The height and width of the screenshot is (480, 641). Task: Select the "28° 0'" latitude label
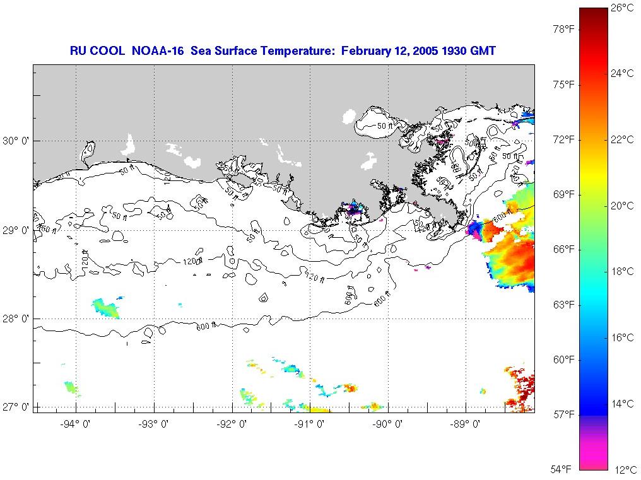pos(16,319)
